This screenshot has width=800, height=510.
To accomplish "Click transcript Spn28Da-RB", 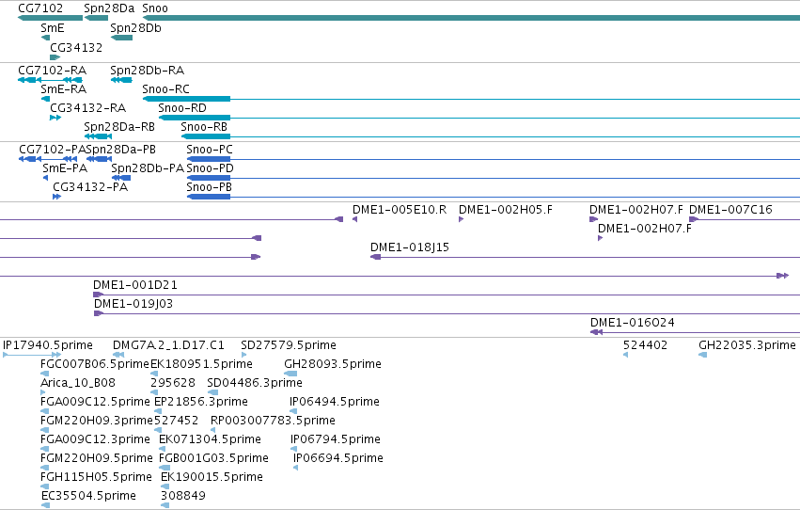I will tap(98, 136).
